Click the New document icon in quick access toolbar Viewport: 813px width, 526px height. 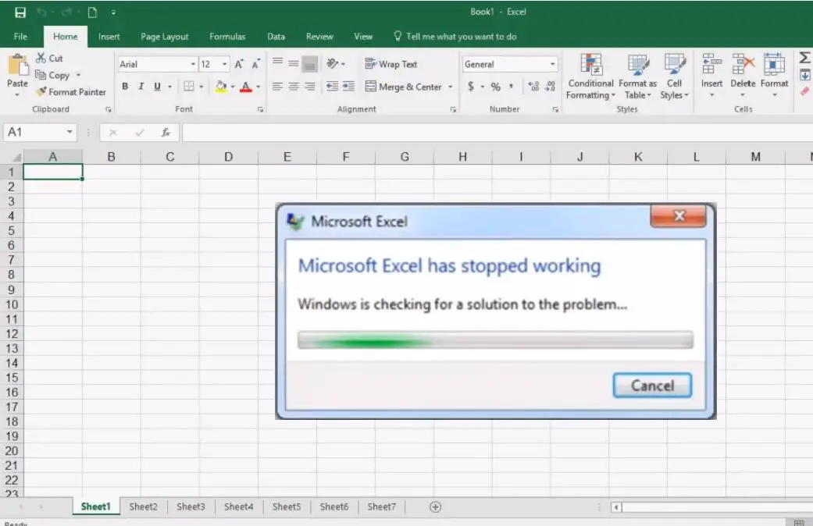(92, 12)
